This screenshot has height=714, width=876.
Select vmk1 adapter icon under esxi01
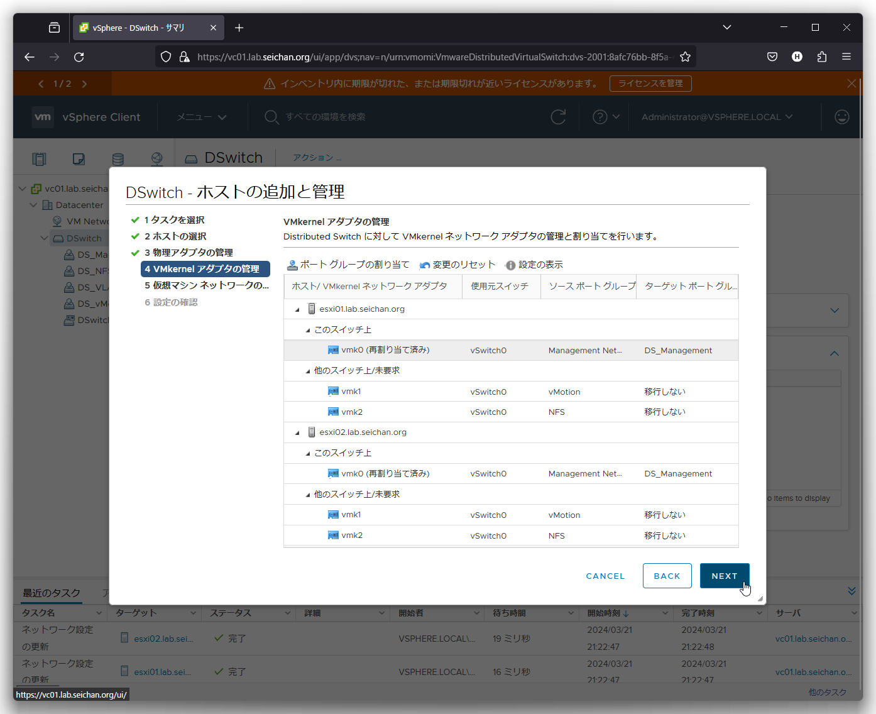[333, 391]
